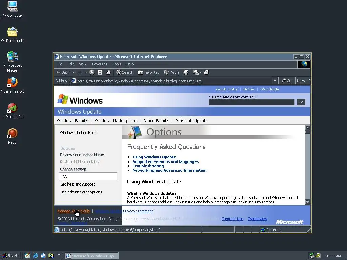Print the page with the Print icon
The height and width of the screenshot is (260, 347).
(207, 72)
